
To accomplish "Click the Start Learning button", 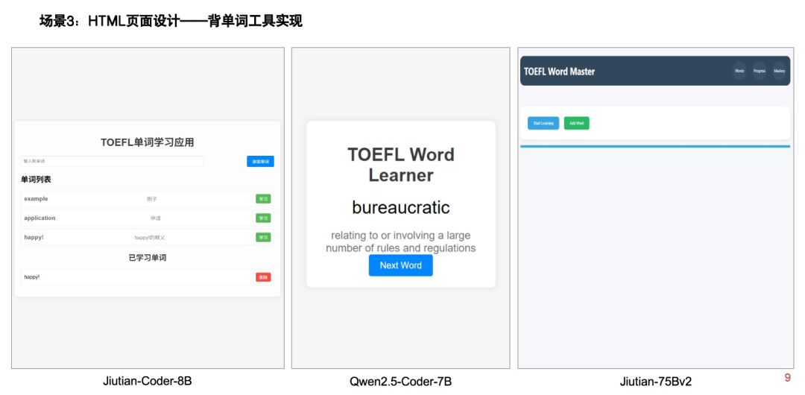I will pos(543,123).
